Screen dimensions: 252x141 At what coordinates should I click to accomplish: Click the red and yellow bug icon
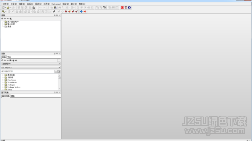tap(69, 11)
